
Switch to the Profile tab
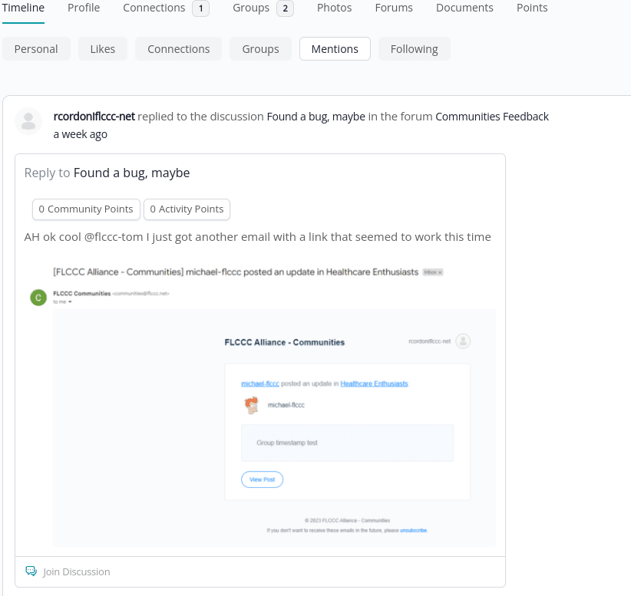(x=84, y=8)
